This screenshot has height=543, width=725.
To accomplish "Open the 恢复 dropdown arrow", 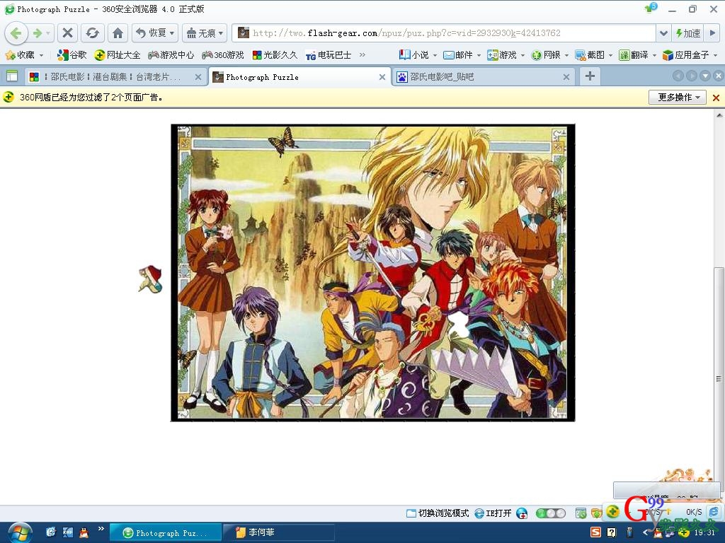I will pos(173,33).
